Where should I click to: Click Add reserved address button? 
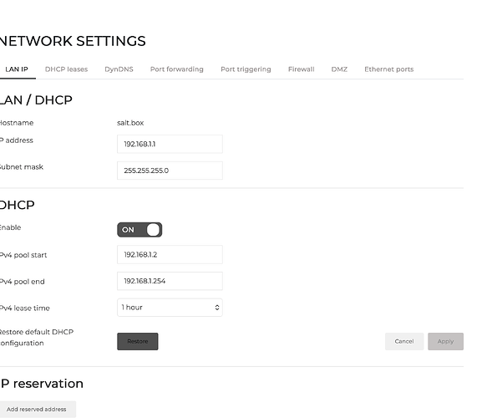point(36,409)
